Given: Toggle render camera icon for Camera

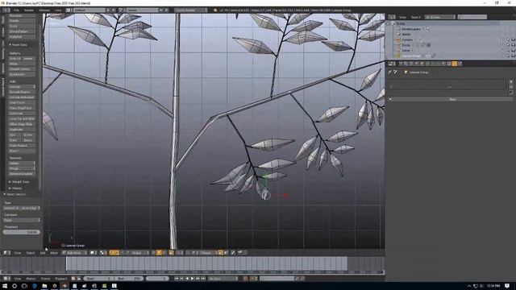Looking at the screenshot, I should (513, 39).
